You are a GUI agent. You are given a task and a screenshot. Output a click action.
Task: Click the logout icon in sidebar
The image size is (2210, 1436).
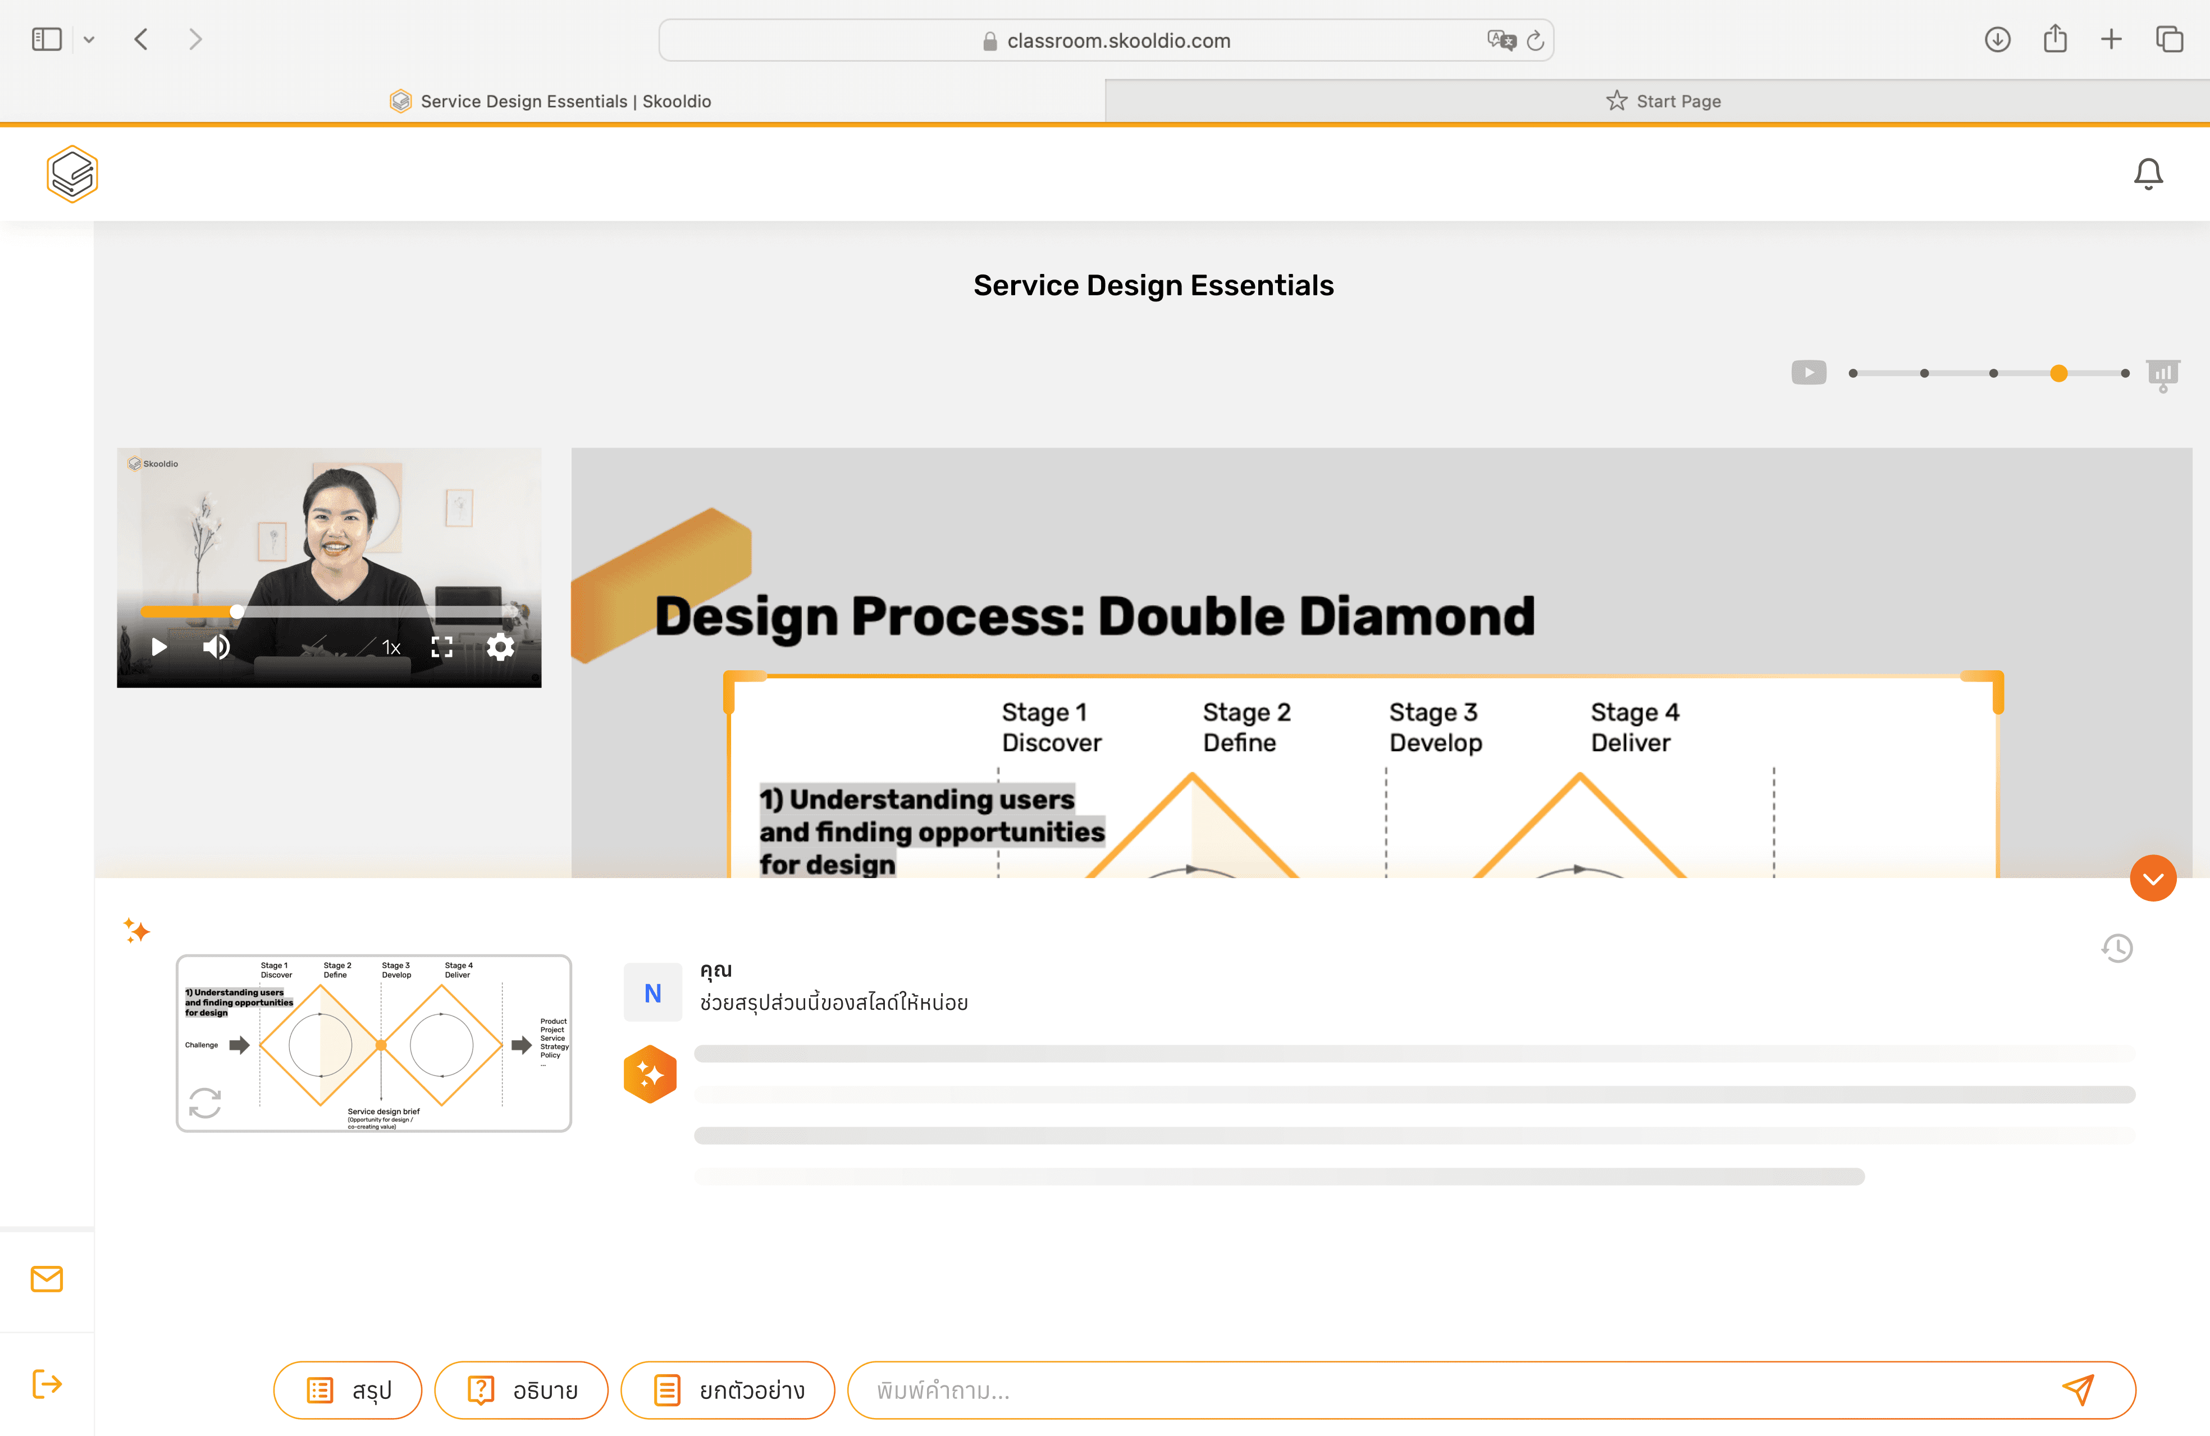47,1383
